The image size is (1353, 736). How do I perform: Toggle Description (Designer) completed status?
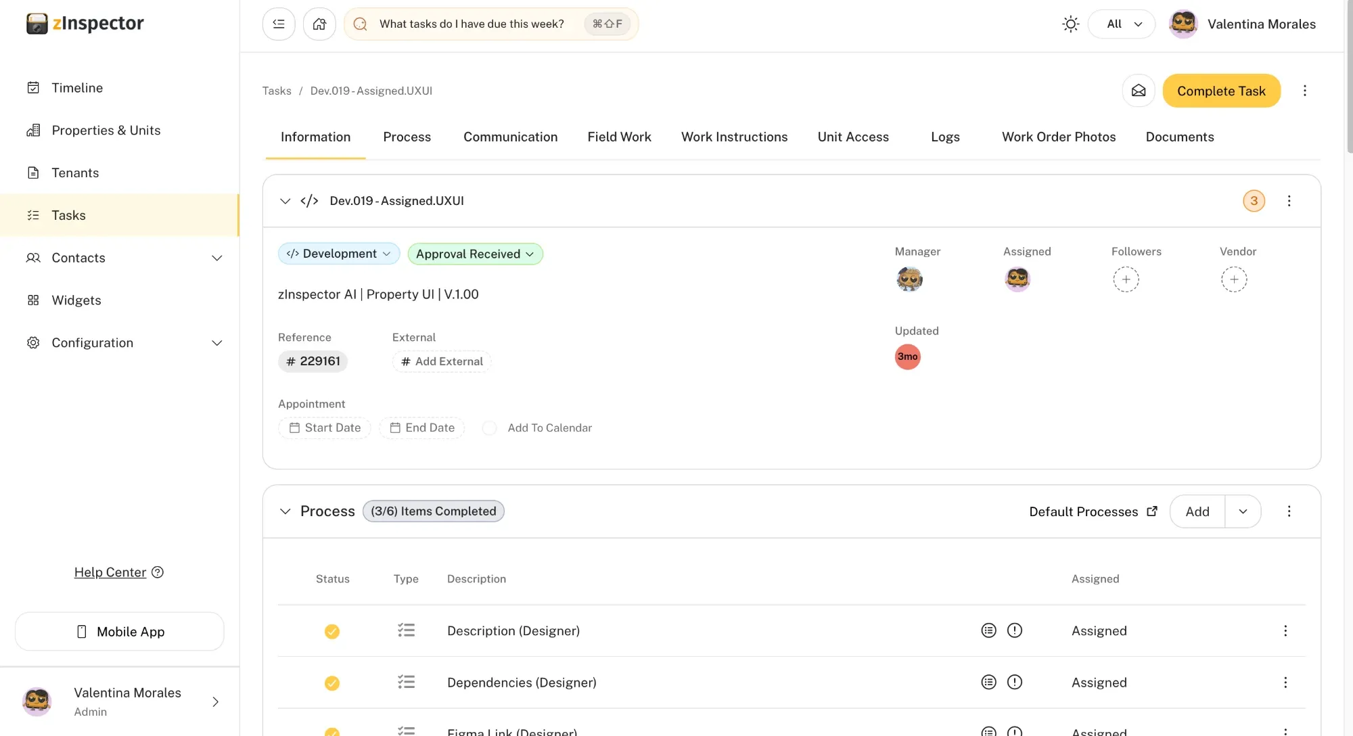point(332,631)
